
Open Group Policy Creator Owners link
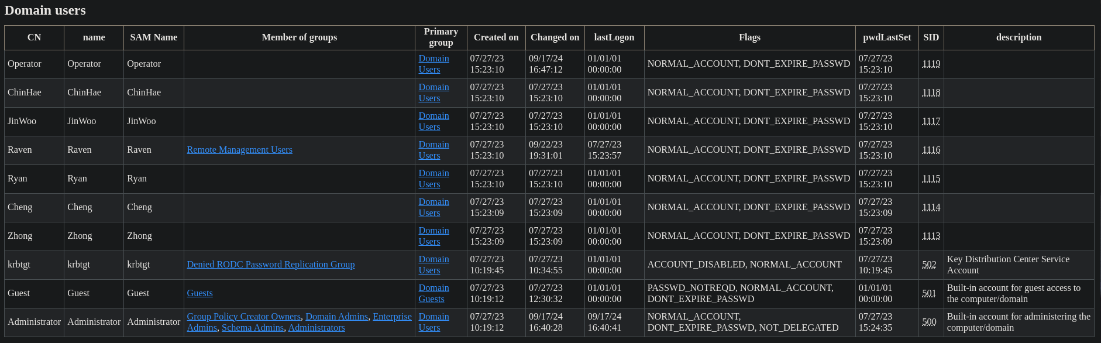[x=244, y=317]
